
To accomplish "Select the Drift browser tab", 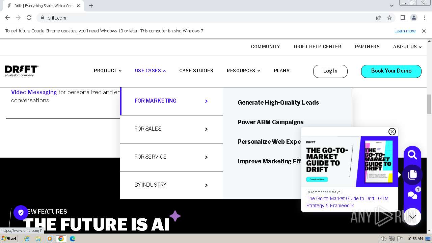I will click(x=44, y=6).
